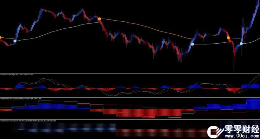260x139 pixels.
Task: Click the light-blue dot where the flat white line begins
Action: point(192,44)
